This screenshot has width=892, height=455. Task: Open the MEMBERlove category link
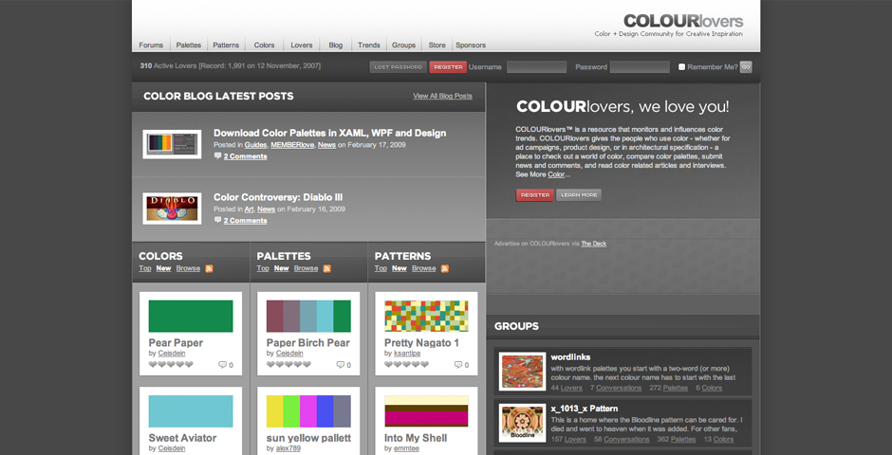coord(292,145)
